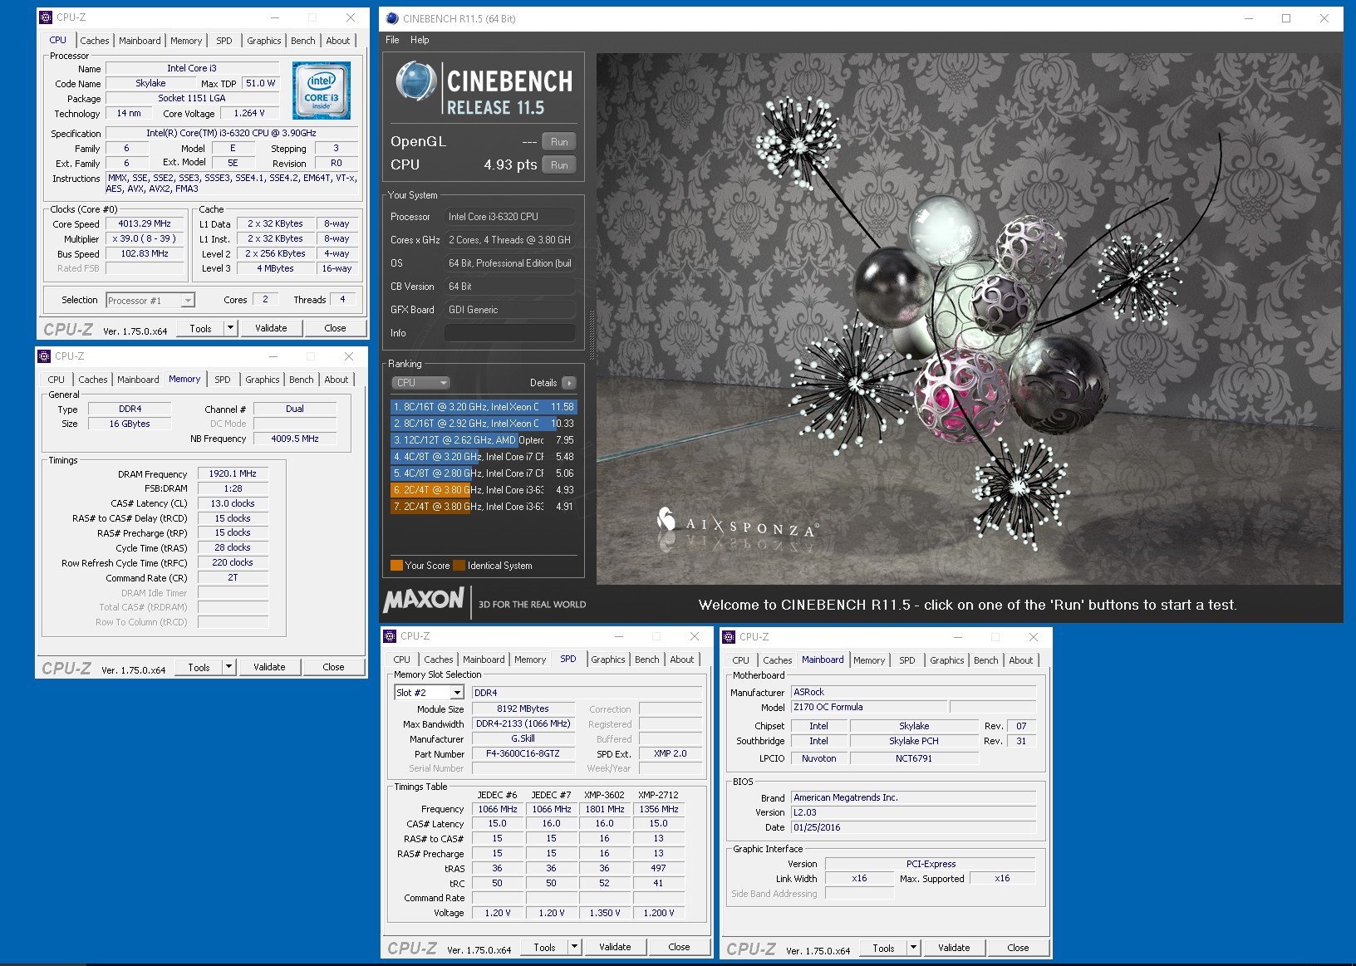Open the Tools dropdown arrow in Memory window
Screen dimensions: 1356x966
[228, 667]
